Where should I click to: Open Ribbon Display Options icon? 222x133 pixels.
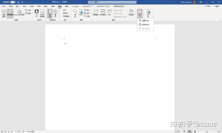click(201, 2)
